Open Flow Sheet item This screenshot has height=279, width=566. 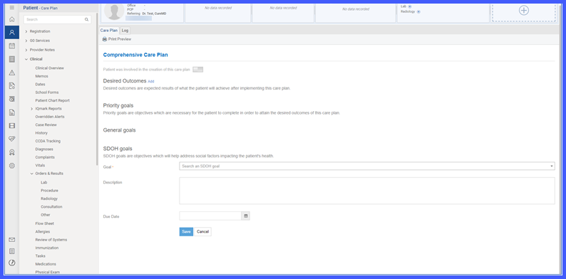click(44, 223)
